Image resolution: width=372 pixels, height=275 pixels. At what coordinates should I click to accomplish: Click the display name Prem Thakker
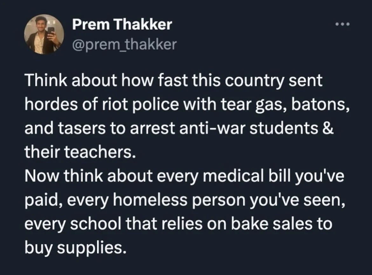(122, 24)
